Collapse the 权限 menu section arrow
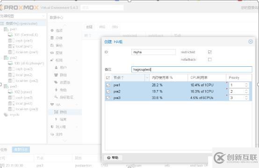 (x=77, y=60)
